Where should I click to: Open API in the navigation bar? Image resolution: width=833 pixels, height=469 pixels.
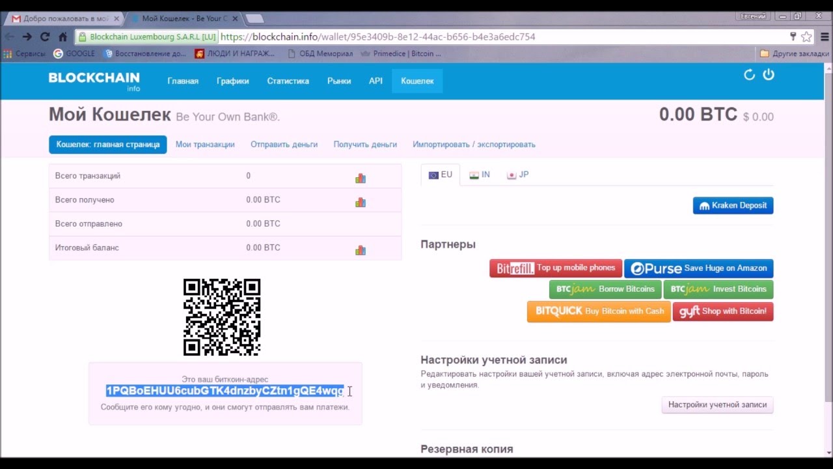pyautogui.click(x=376, y=81)
